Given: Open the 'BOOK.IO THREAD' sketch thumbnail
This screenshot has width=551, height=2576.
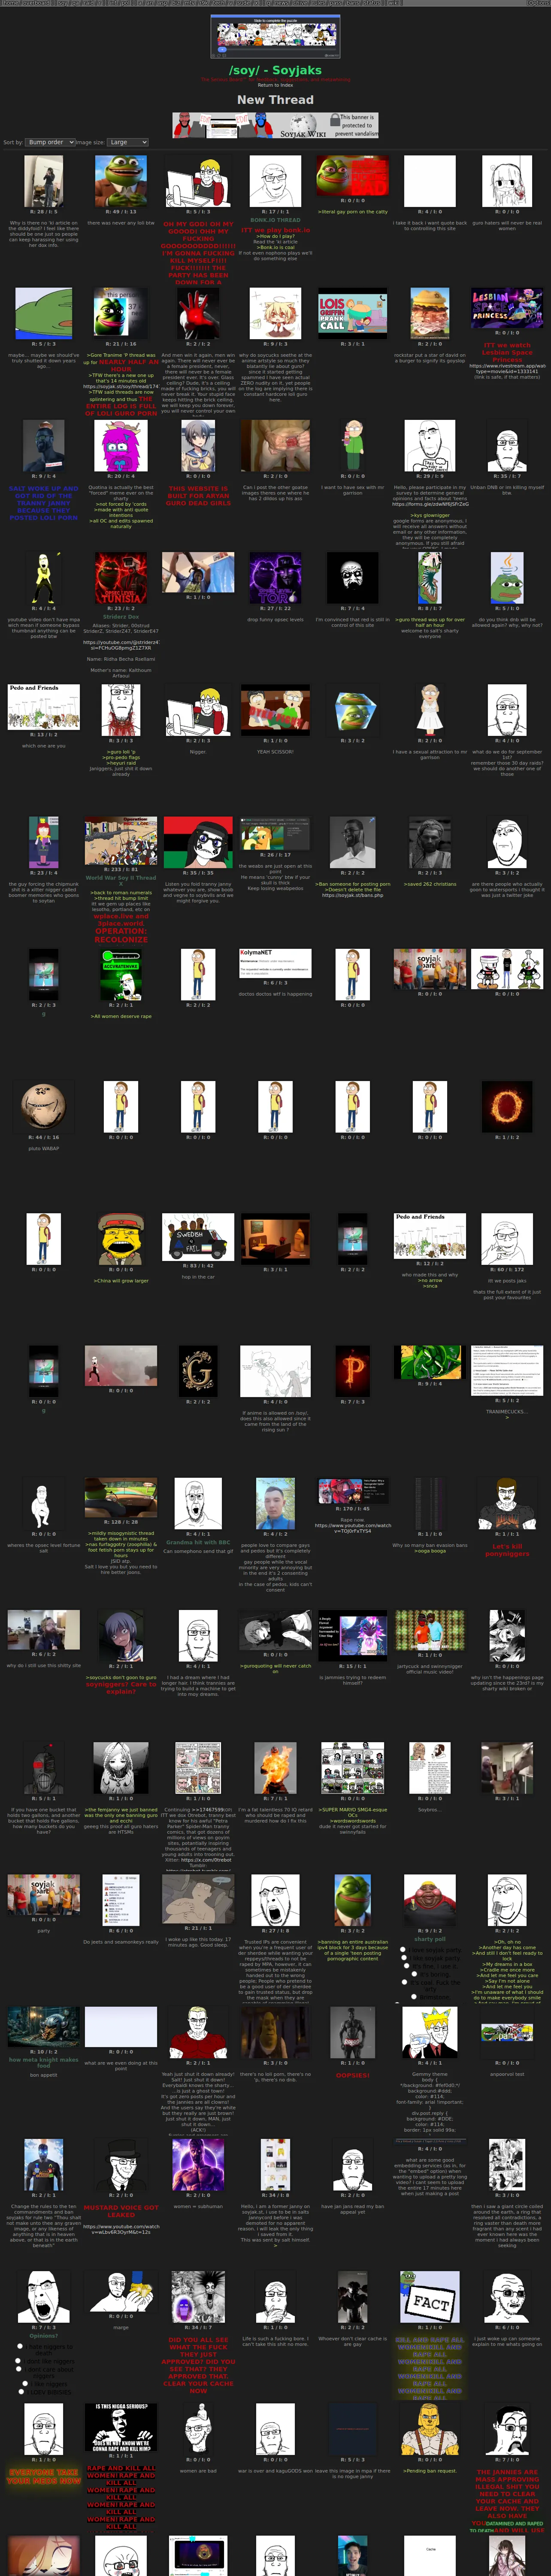Looking at the screenshot, I should pos(275,181).
